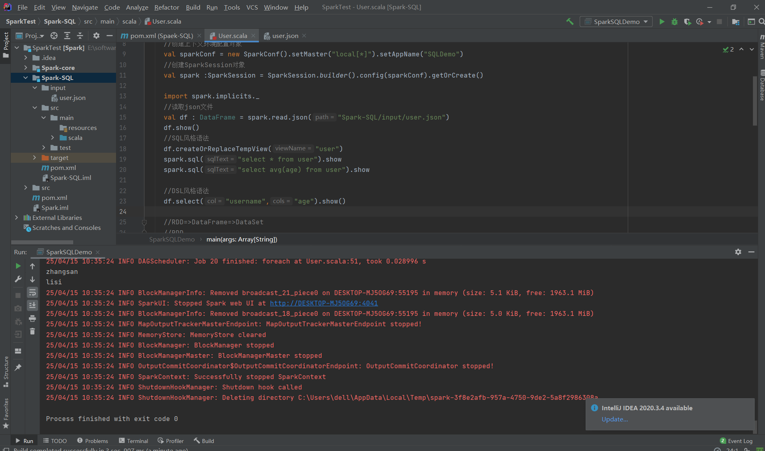The height and width of the screenshot is (451, 765).
Task: Expand all in Project panel
Action: pyautogui.click(x=67, y=36)
